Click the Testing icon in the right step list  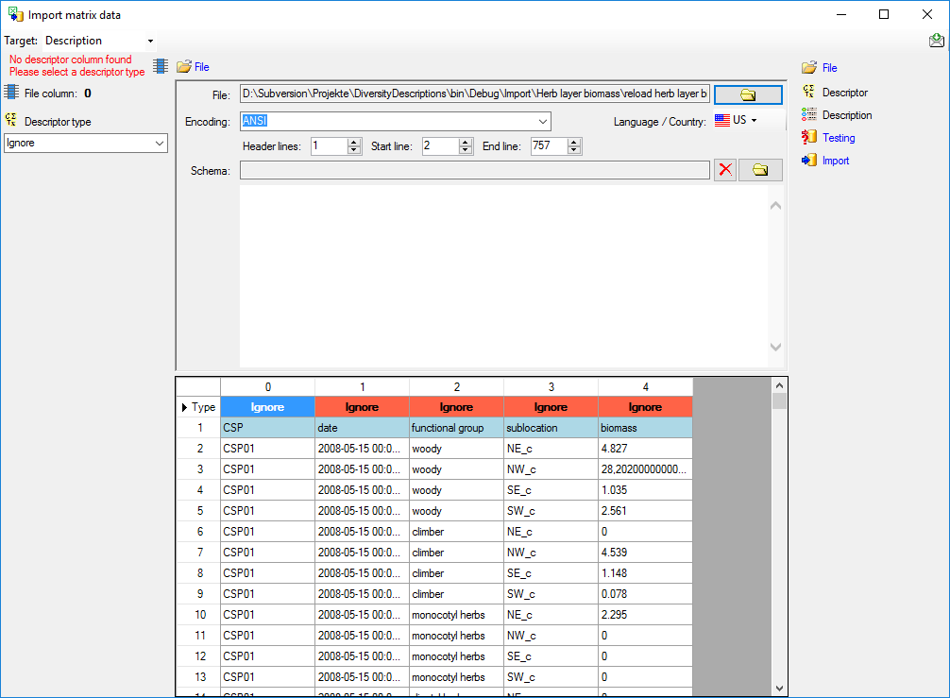(809, 137)
